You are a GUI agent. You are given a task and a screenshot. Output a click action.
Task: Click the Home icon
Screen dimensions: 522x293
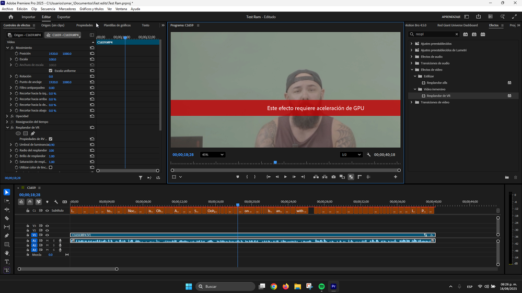pos(10,17)
